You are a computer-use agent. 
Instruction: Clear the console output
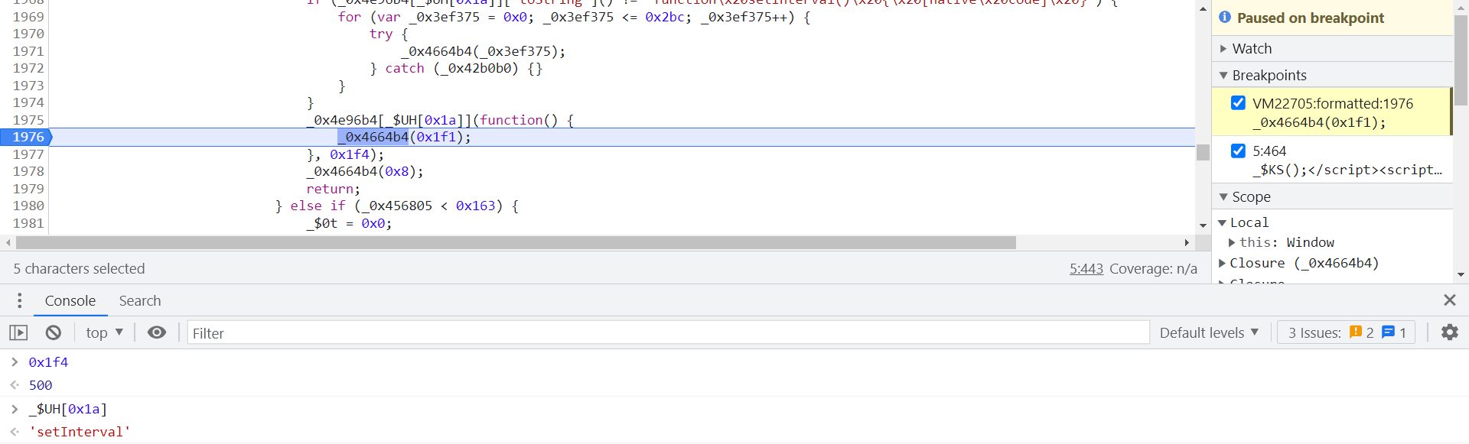(54, 332)
